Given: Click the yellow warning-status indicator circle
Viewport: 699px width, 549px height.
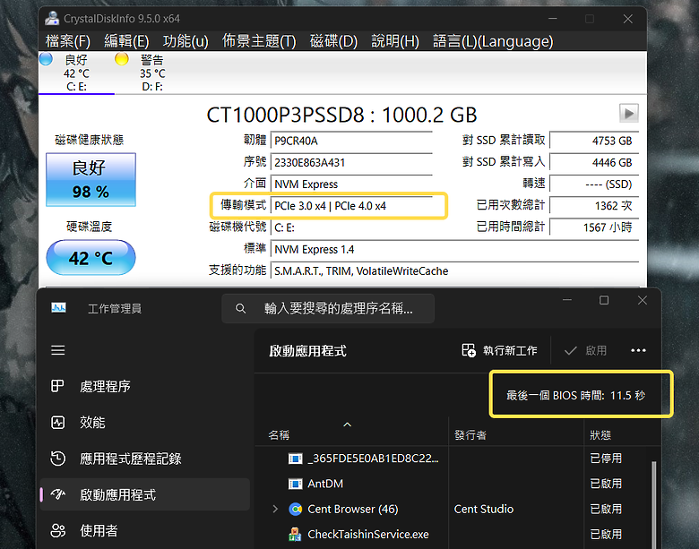Looking at the screenshot, I should 122,59.
